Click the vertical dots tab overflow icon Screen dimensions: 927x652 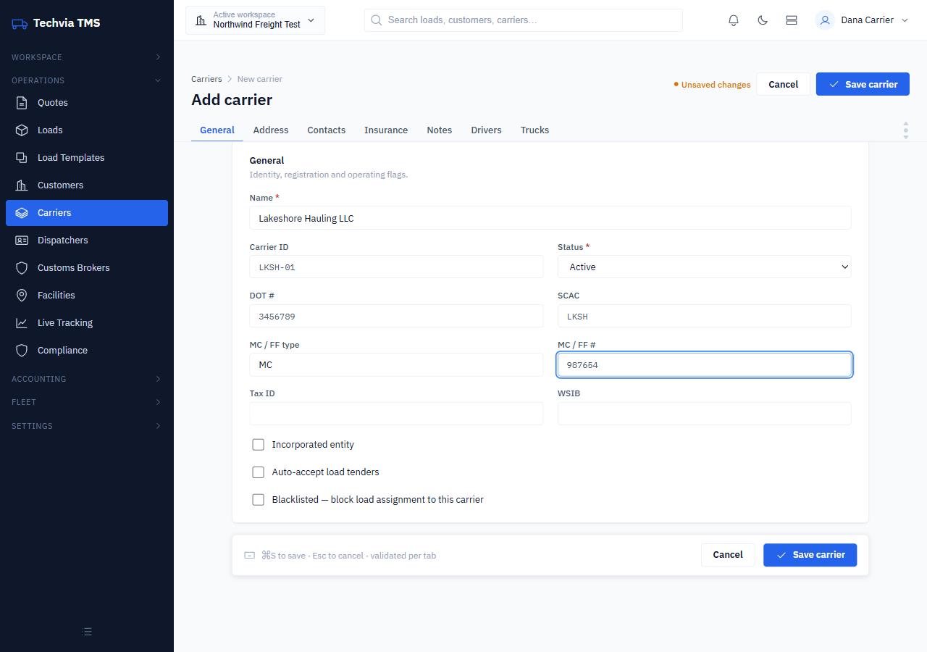coord(905,130)
